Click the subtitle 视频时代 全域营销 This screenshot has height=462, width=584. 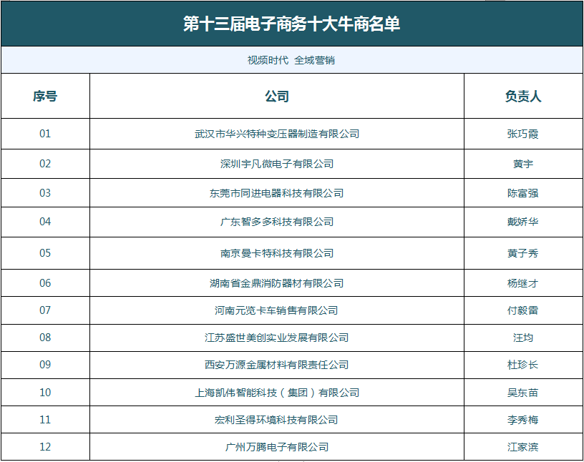pyautogui.click(x=291, y=60)
